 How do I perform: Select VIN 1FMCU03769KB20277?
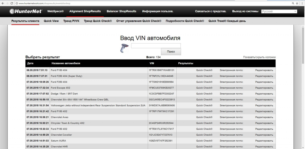[161, 88]
